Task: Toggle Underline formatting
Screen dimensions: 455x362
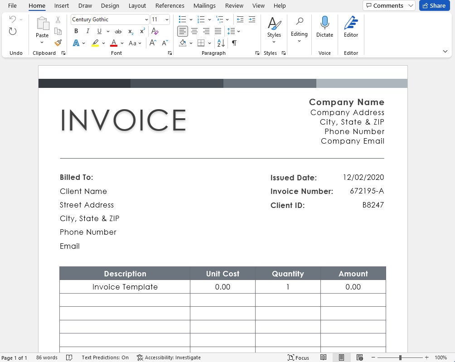Action: pyautogui.click(x=99, y=31)
